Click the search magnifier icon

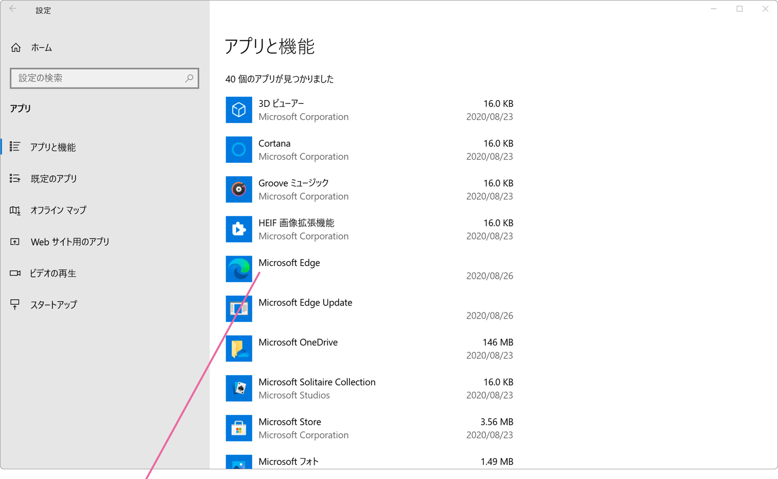[189, 78]
